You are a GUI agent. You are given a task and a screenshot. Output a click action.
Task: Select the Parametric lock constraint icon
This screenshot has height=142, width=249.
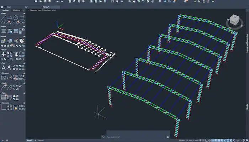(x=16, y=108)
